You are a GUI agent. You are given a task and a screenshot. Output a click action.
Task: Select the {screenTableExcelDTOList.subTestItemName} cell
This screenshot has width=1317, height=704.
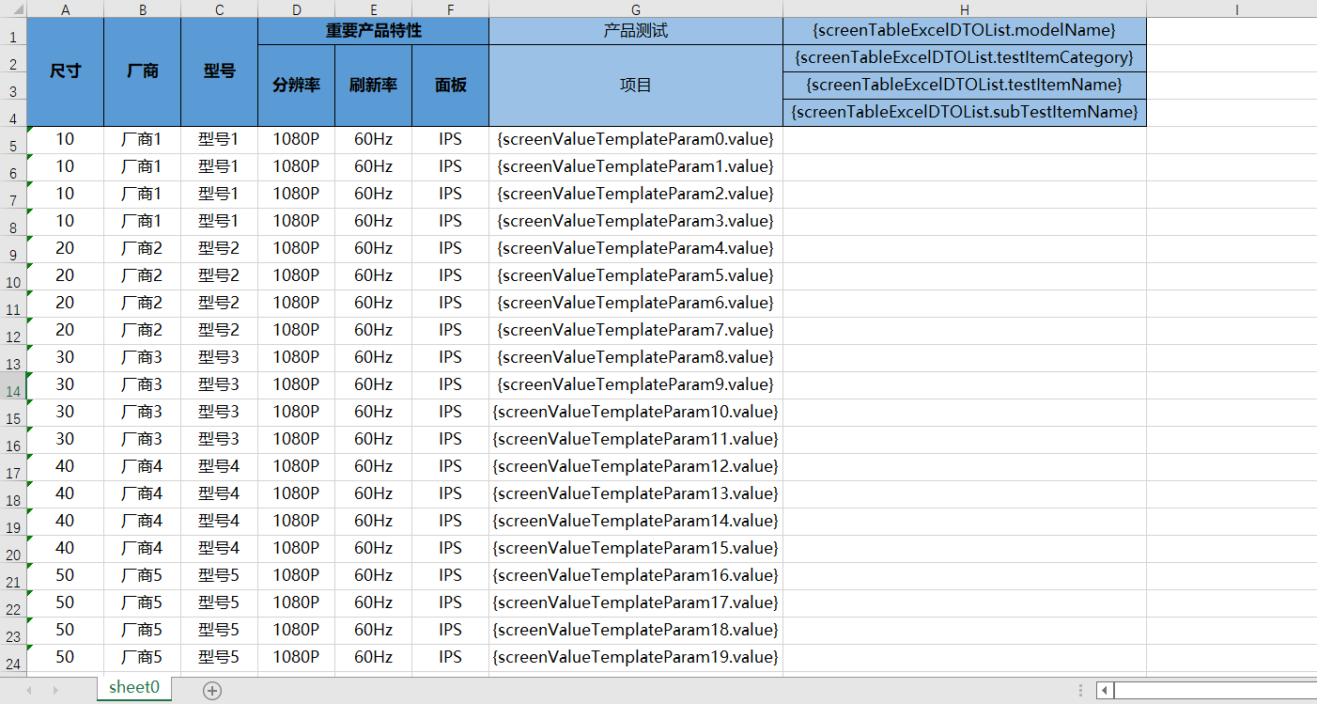[x=965, y=113]
